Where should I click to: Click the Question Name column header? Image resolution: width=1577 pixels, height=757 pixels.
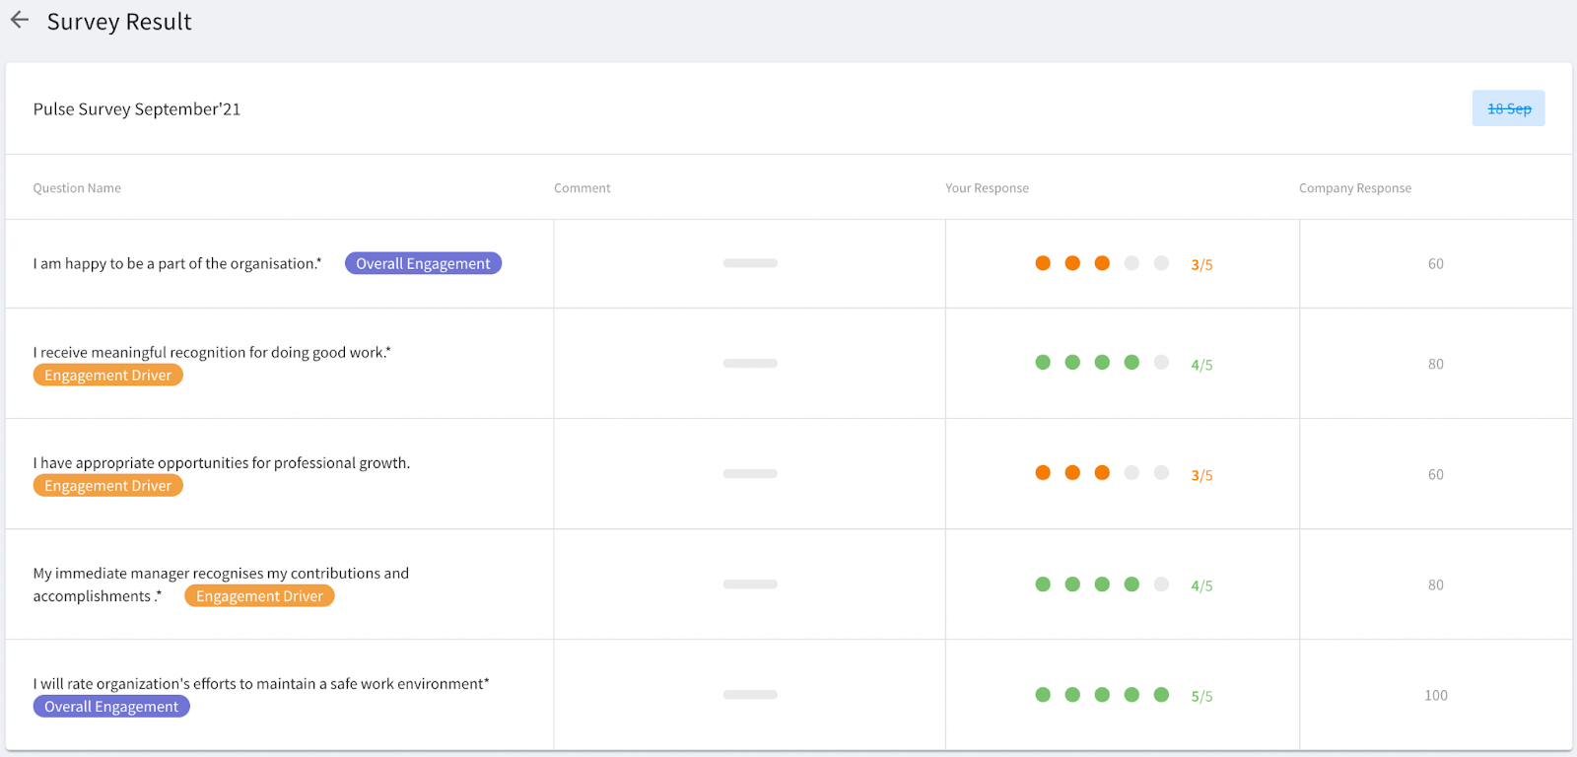coord(77,188)
